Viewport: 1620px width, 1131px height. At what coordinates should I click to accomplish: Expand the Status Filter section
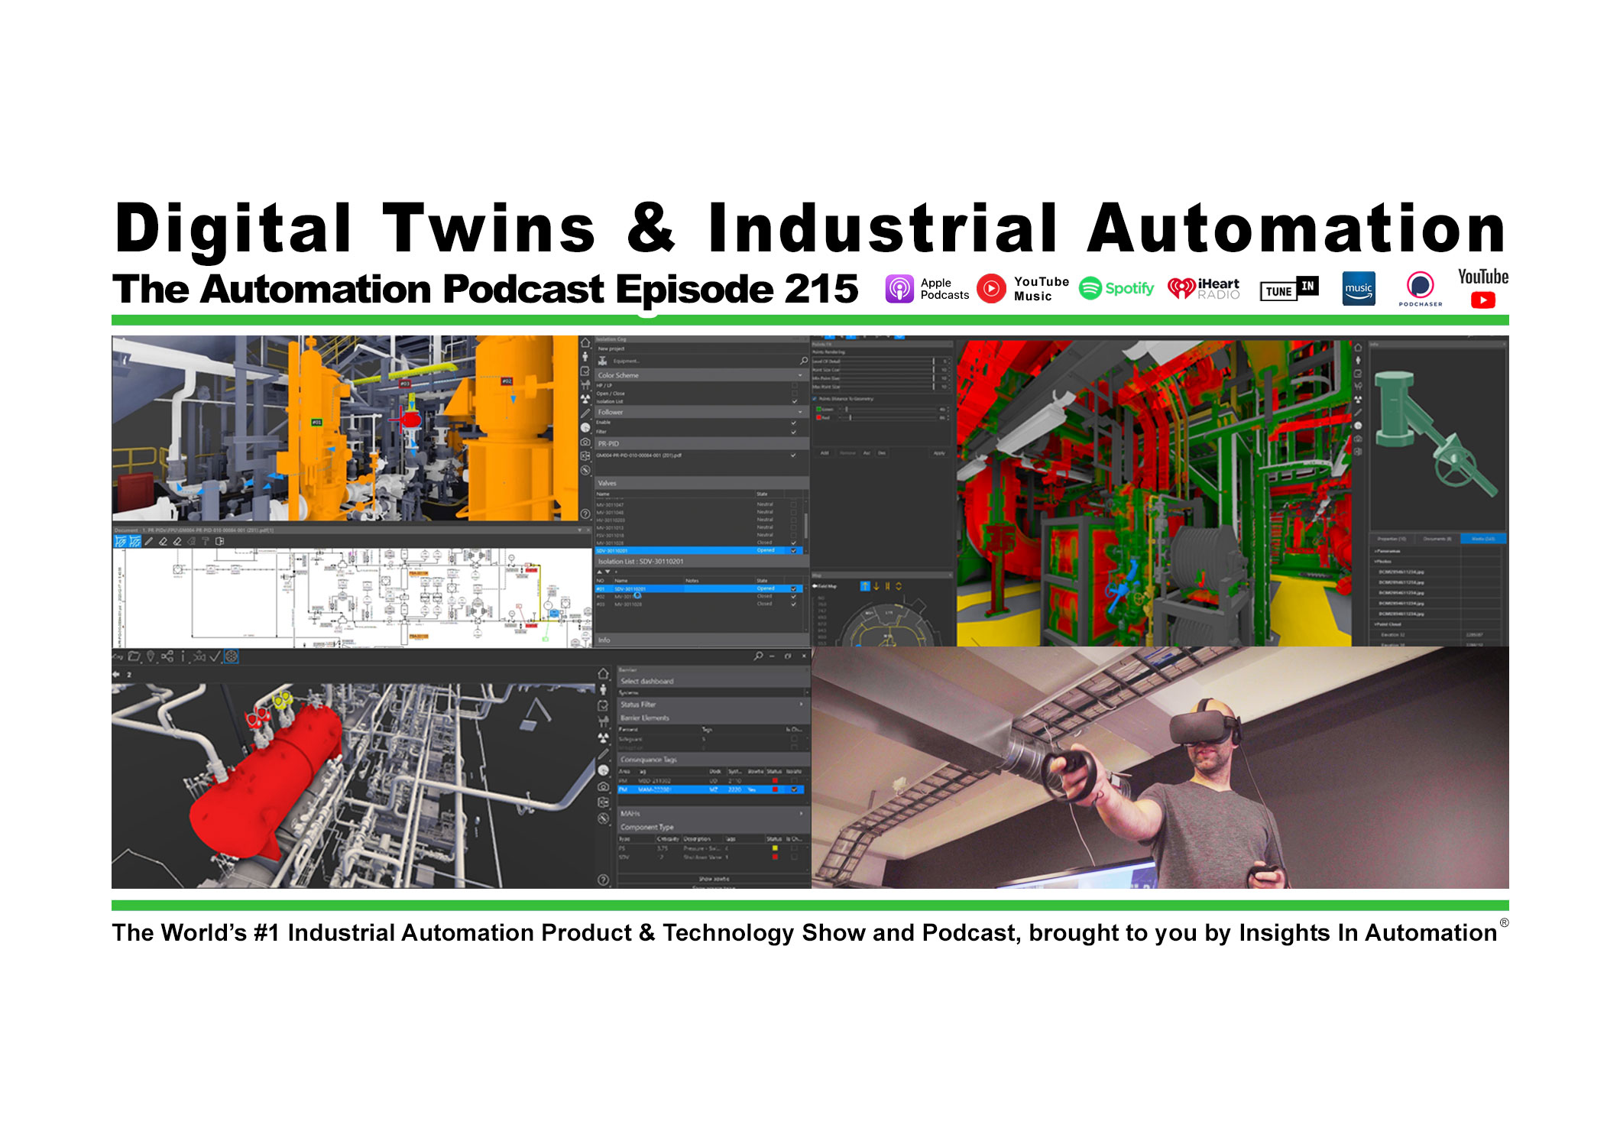pyautogui.click(x=801, y=704)
